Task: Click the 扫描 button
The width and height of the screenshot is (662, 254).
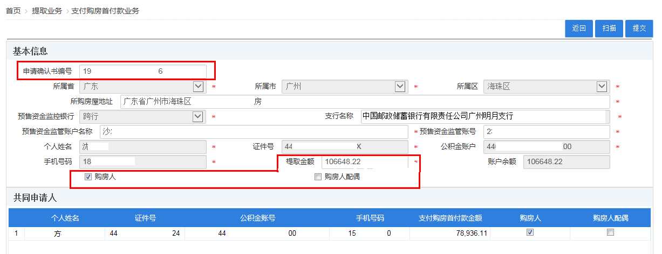Action: pyautogui.click(x=609, y=29)
